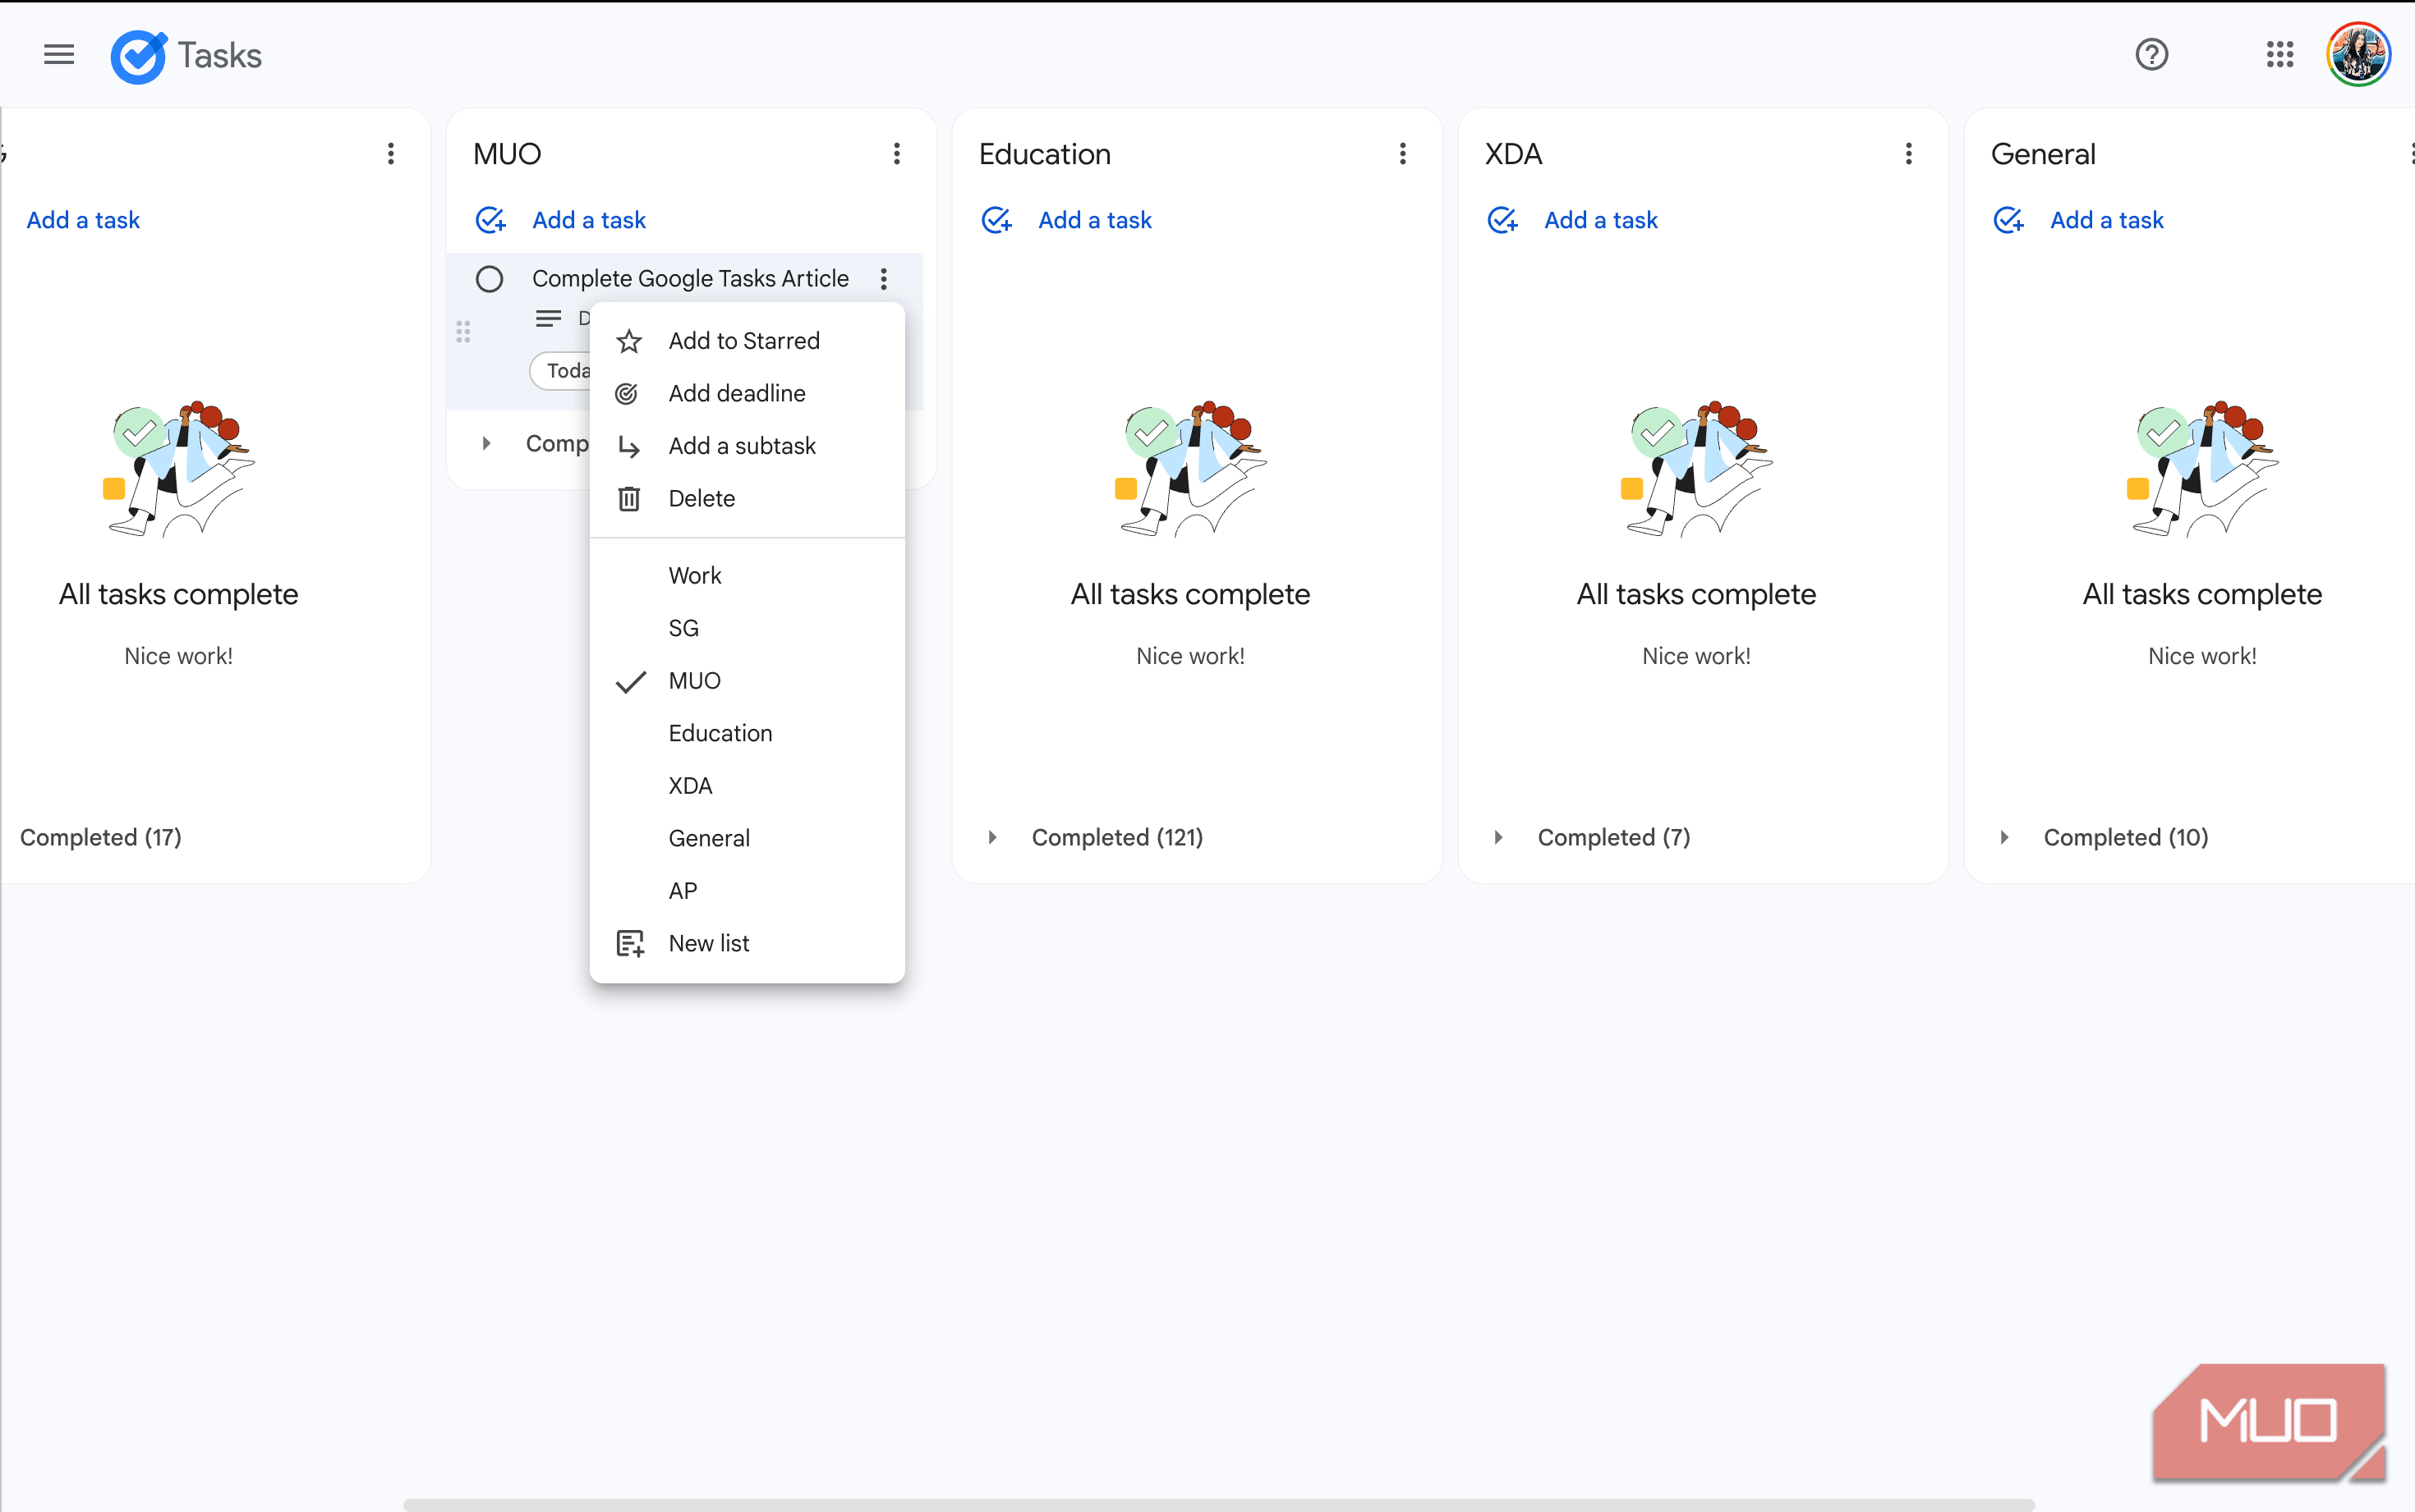This screenshot has width=2415, height=1512.
Task: Click the add-task icon in MUO list
Action: click(490, 220)
